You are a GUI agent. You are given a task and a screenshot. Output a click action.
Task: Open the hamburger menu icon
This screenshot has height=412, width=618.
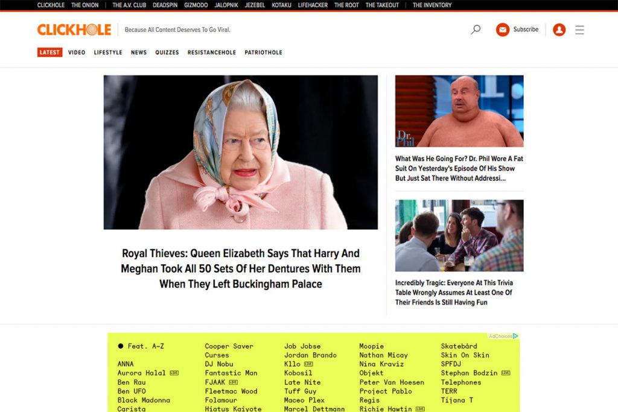pyautogui.click(x=579, y=30)
